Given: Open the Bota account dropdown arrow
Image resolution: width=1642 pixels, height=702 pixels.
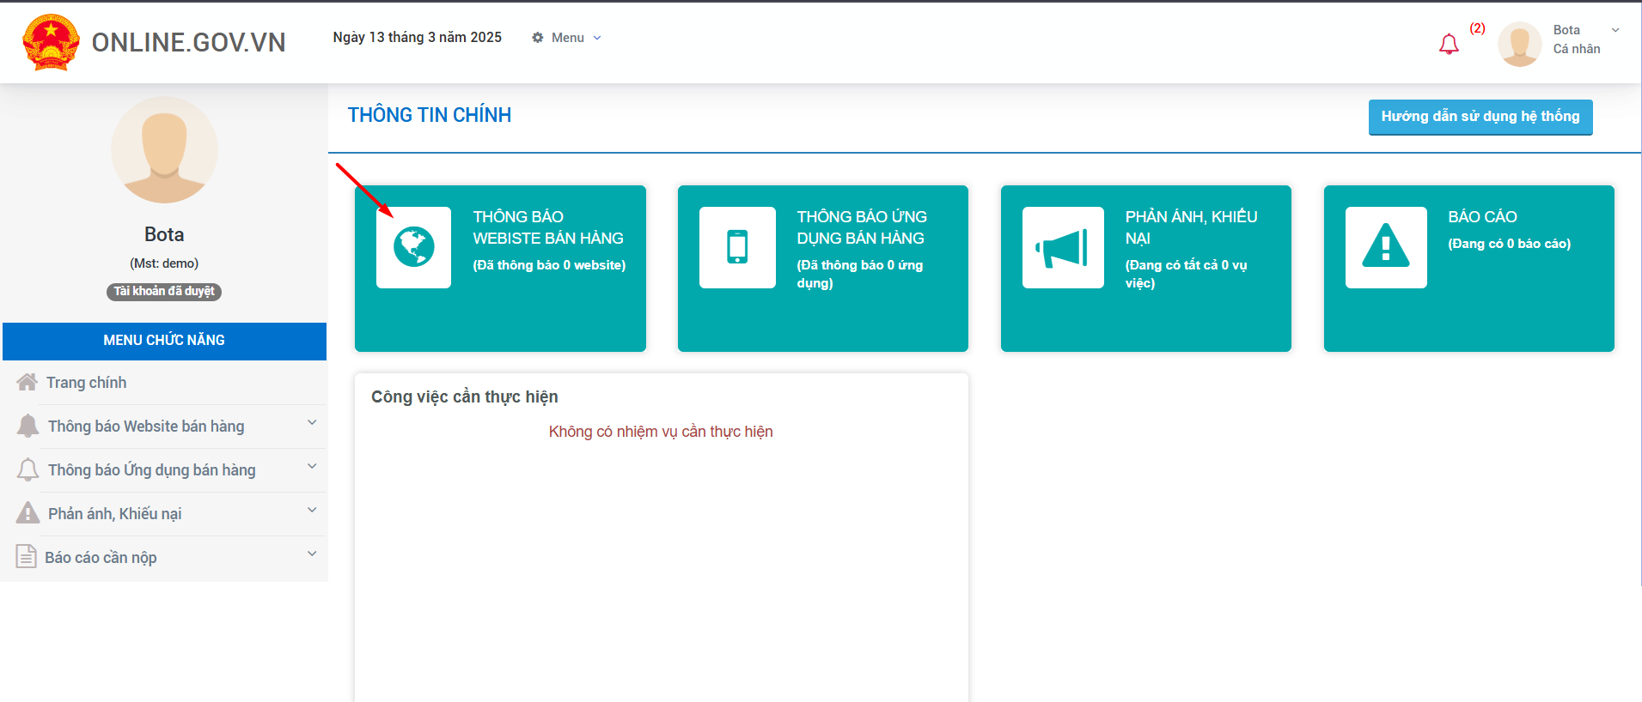Looking at the screenshot, I should click(1615, 30).
